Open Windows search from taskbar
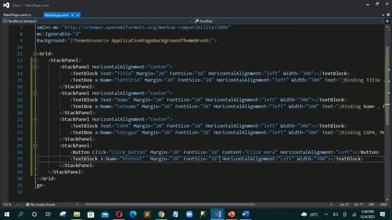The image size is (392, 220). (x=21, y=215)
